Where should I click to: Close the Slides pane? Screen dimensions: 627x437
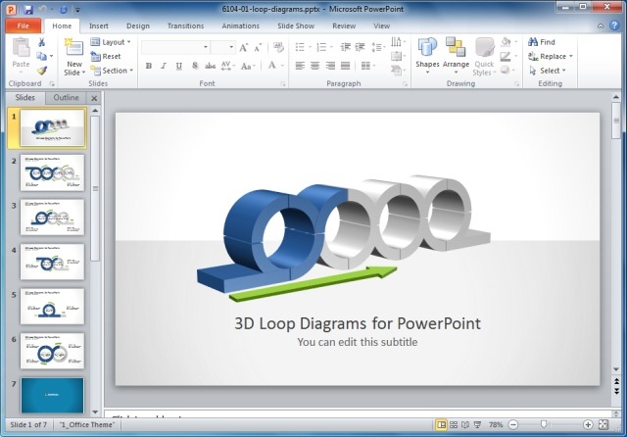(94, 98)
